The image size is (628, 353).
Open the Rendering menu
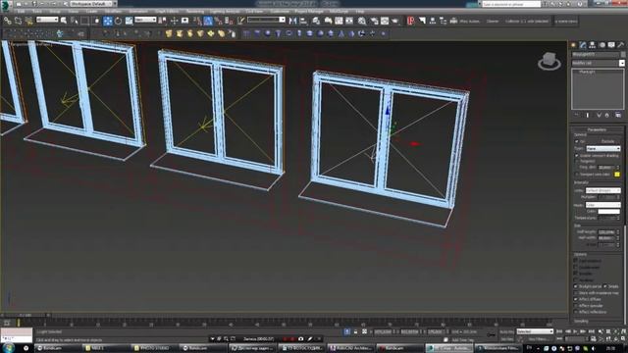click(195, 11)
